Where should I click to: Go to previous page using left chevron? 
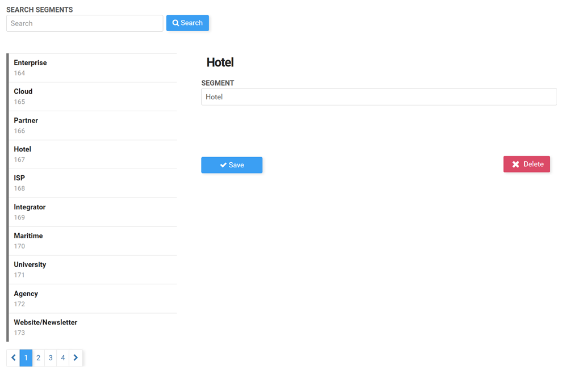point(14,358)
